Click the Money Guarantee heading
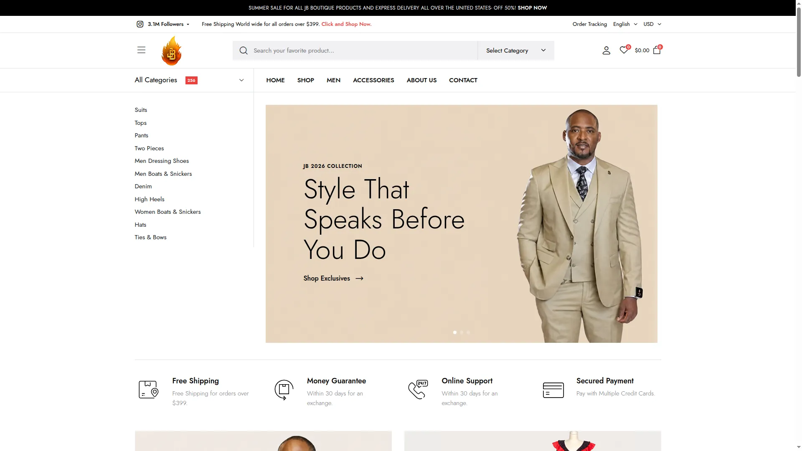Image resolution: width=802 pixels, height=451 pixels. [336, 381]
